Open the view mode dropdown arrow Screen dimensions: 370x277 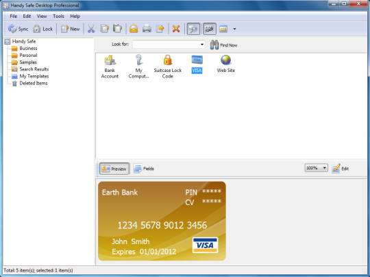234,29
